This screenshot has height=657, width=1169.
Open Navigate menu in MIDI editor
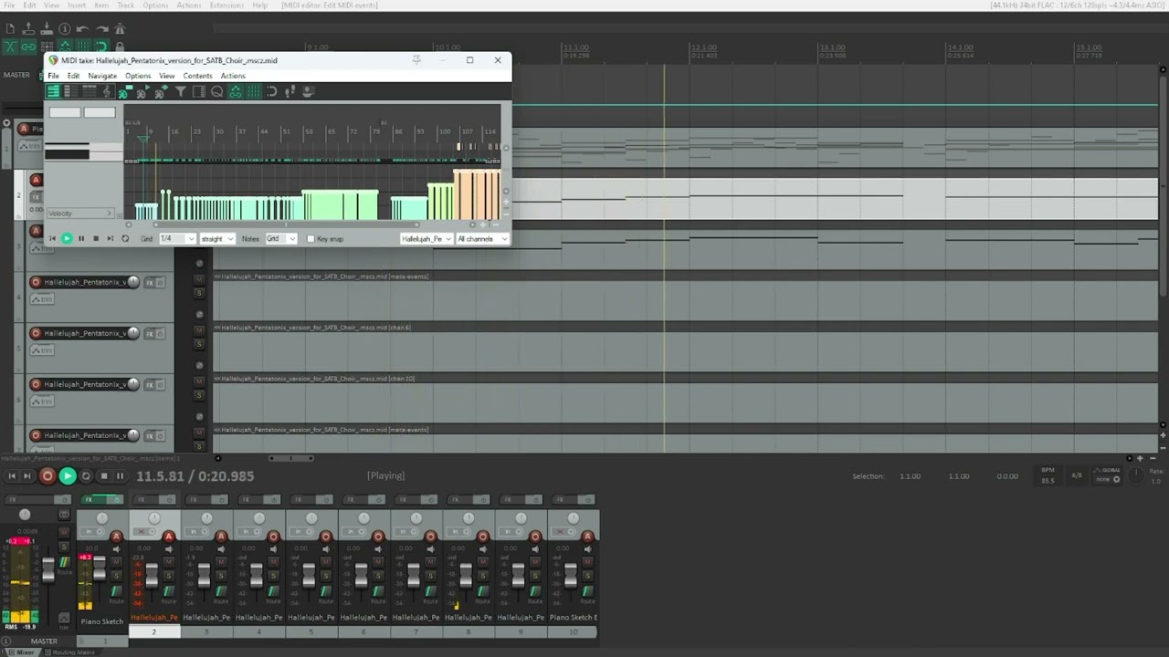(102, 76)
